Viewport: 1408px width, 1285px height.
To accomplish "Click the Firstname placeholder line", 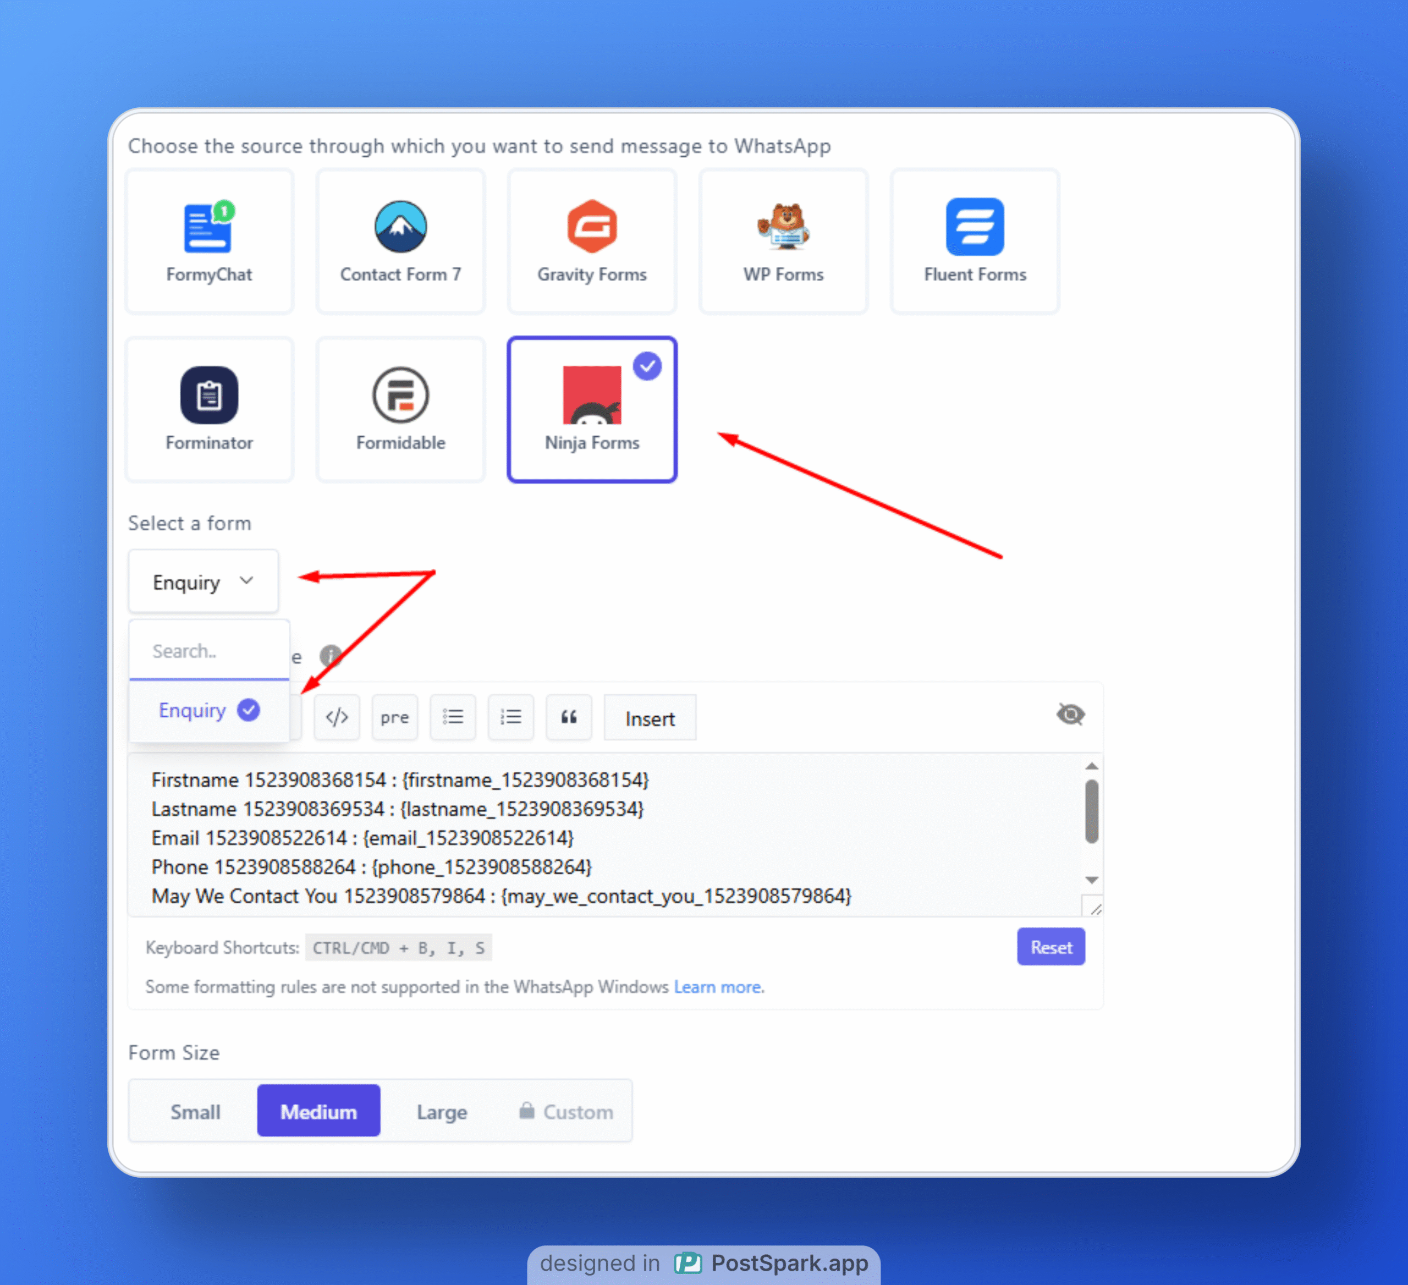I will pos(399,779).
